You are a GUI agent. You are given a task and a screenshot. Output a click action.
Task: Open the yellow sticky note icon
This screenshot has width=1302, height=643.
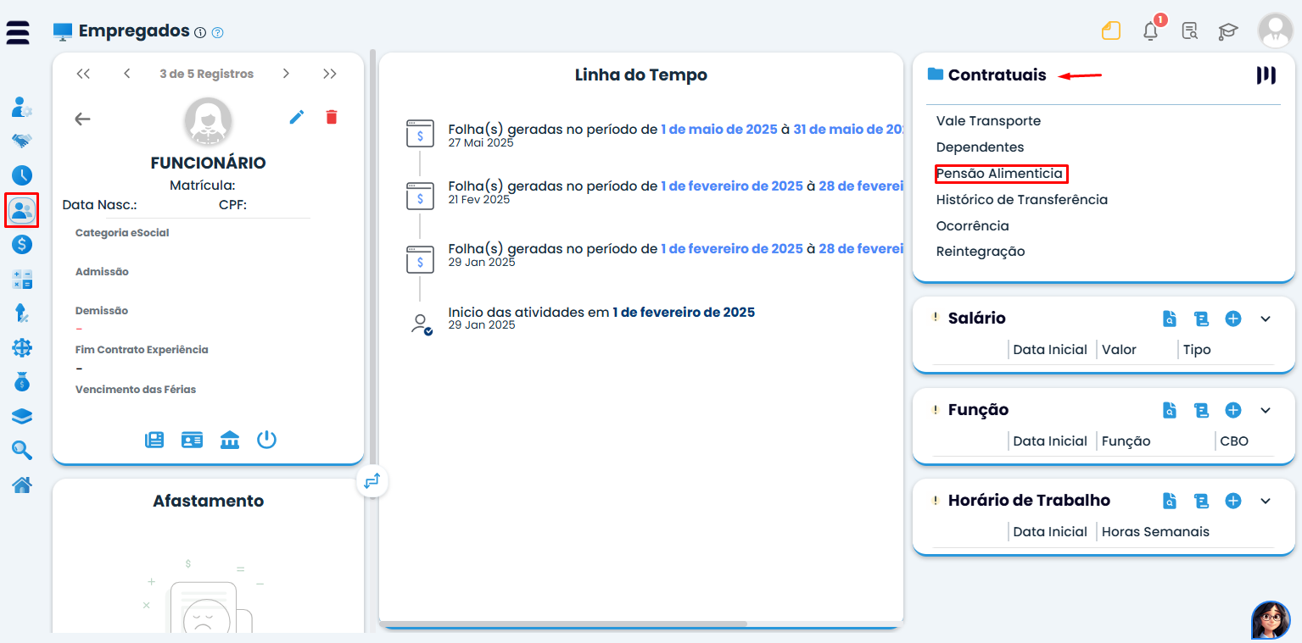(1111, 31)
